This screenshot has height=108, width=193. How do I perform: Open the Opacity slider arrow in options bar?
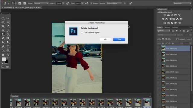tap(63, 3)
